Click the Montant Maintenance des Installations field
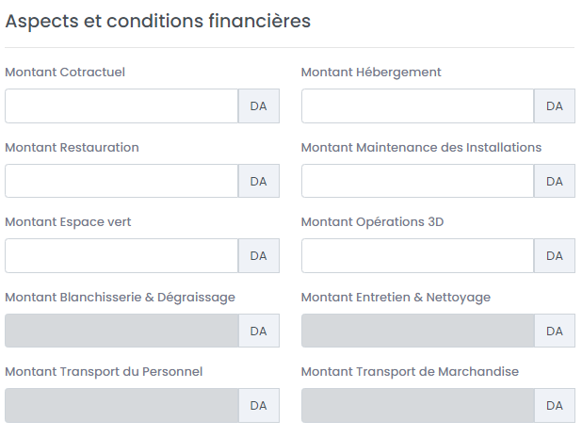The image size is (582, 437). 417,181
